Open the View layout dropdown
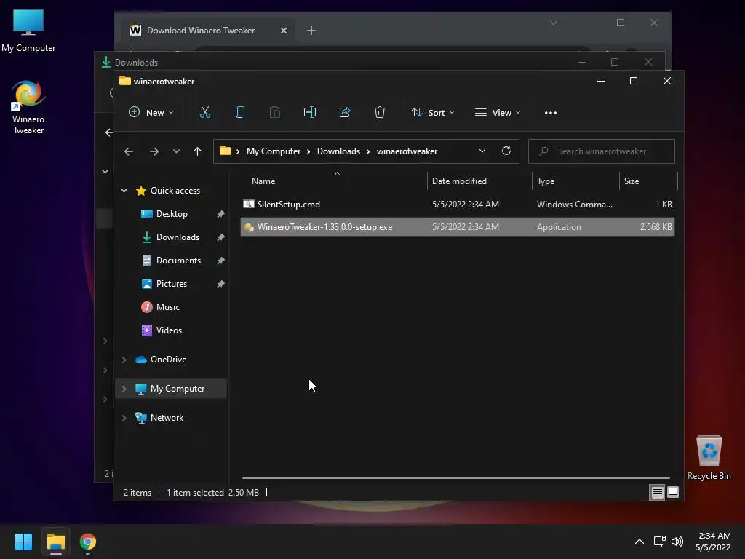Image resolution: width=745 pixels, height=559 pixels. click(x=498, y=112)
